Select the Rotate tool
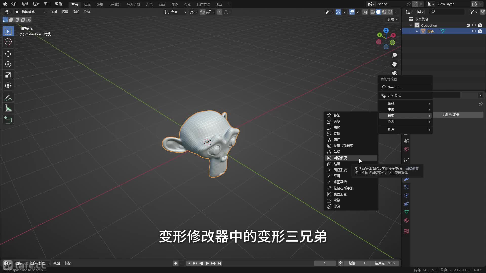Viewport: 486px width, 273px height. pyautogui.click(x=8, y=64)
